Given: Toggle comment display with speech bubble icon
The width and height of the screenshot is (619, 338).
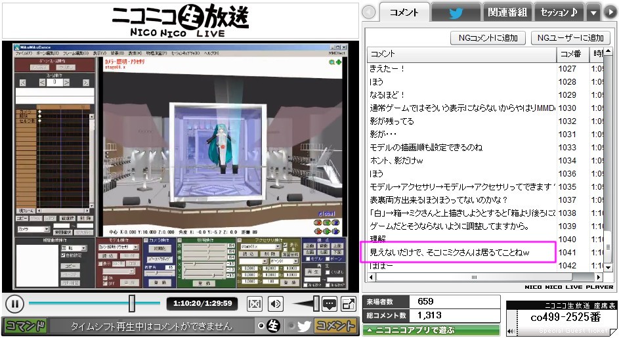Looking at the screenshot, I should (x=330, y=304).
